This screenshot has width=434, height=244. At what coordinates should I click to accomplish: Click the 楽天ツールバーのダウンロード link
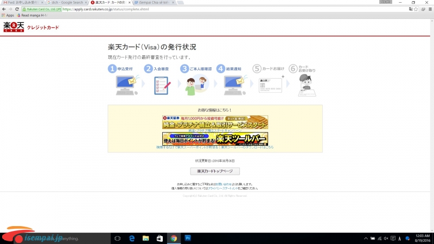click(215, 147)
